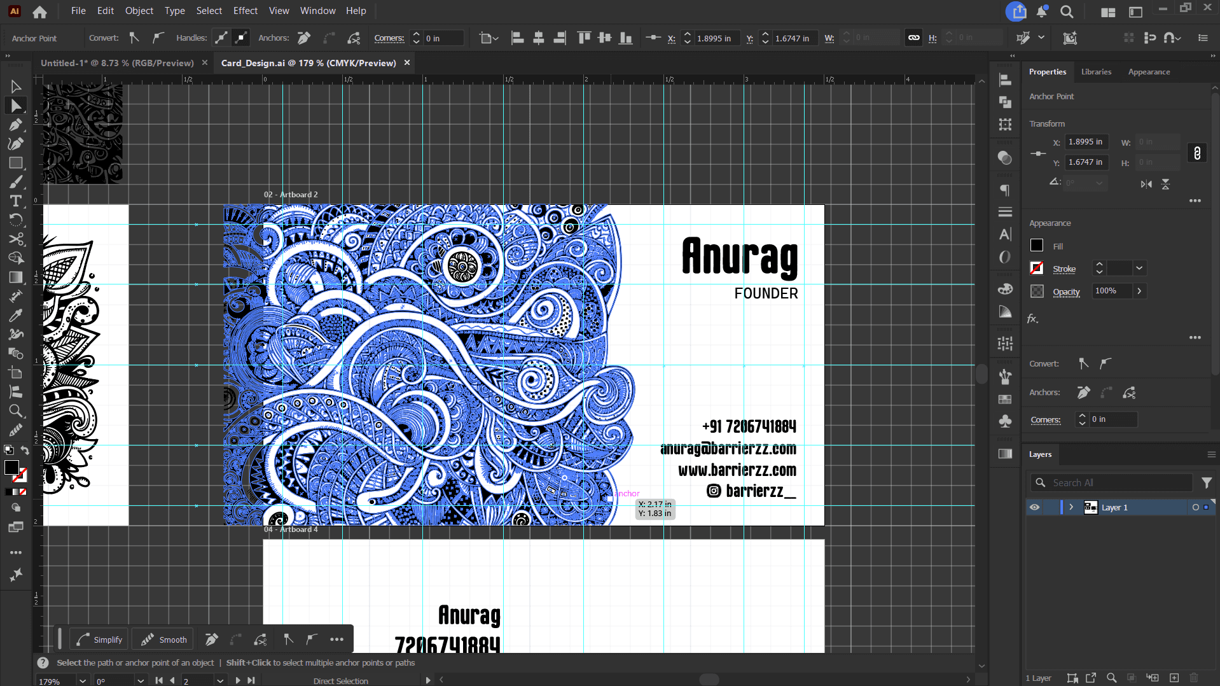Select the Type tool

(16, 201)
